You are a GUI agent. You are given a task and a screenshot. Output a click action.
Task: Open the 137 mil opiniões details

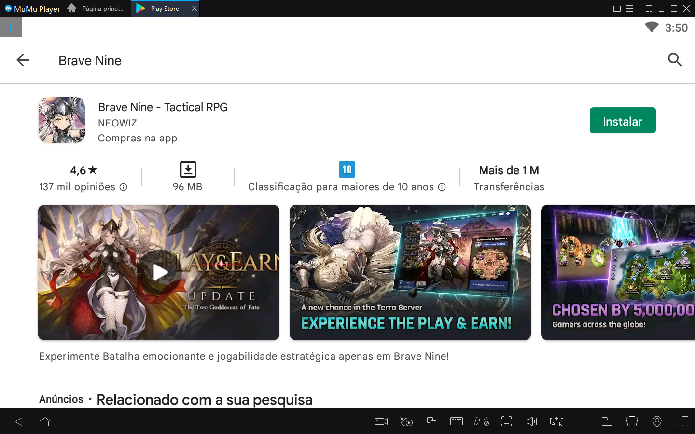point(124,187)
